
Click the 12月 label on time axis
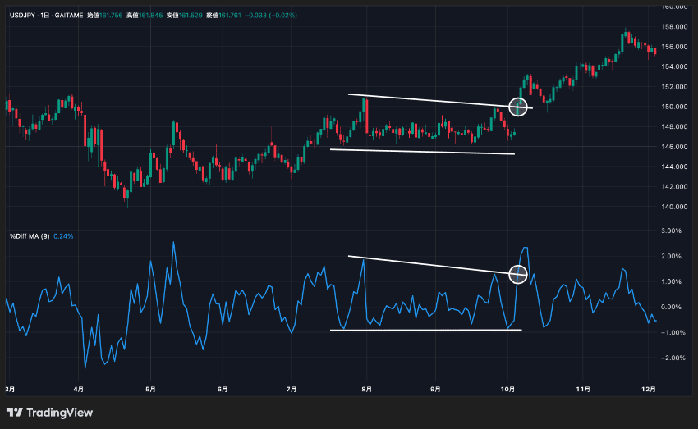click(649, 390)
